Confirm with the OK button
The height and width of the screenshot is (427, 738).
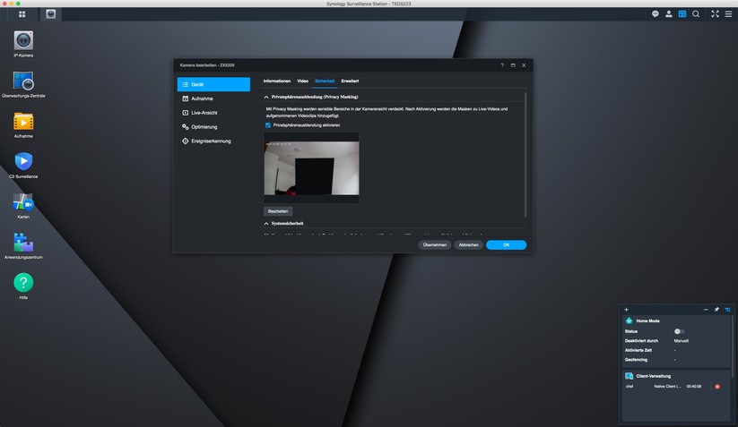[x=506, y=244]
